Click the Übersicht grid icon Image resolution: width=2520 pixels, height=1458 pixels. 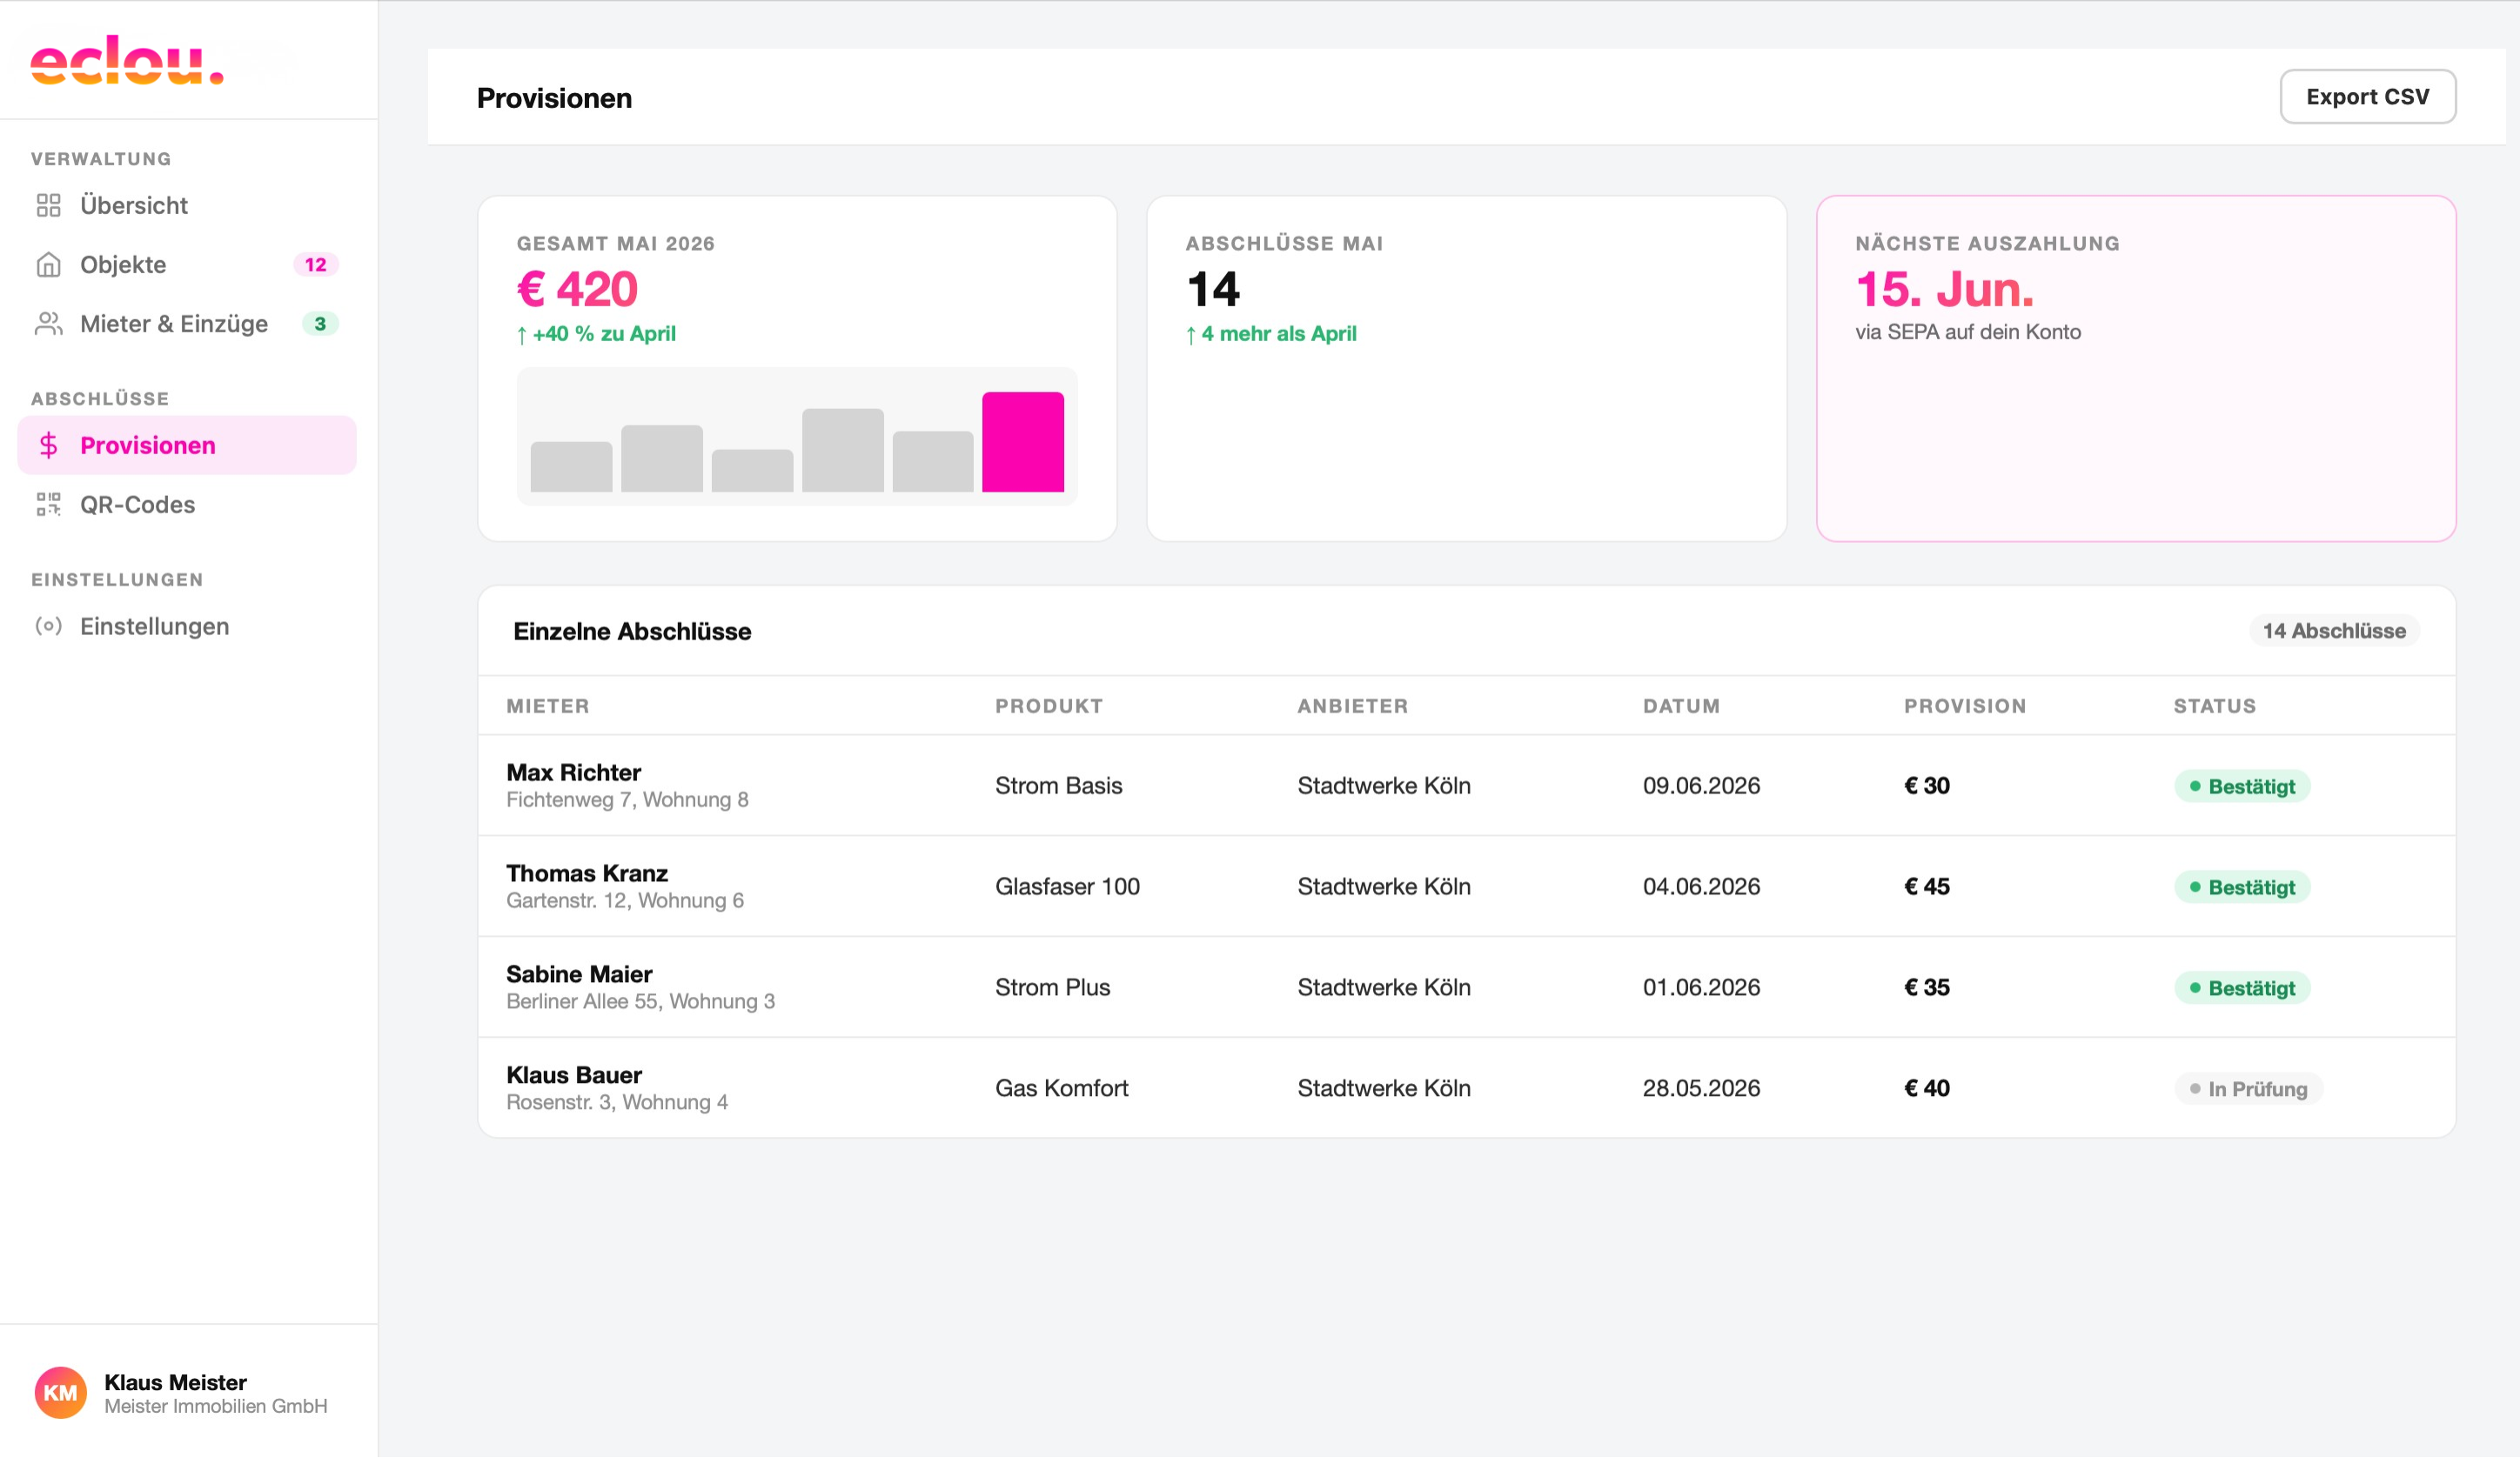[x=48, y=205]
